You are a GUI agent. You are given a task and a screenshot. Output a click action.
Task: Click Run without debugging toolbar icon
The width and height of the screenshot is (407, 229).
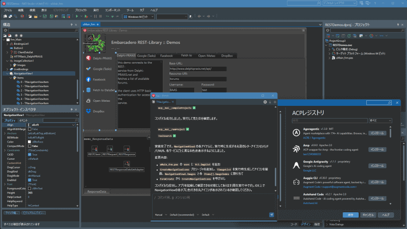pyautogui.click(x=86, y=16)
